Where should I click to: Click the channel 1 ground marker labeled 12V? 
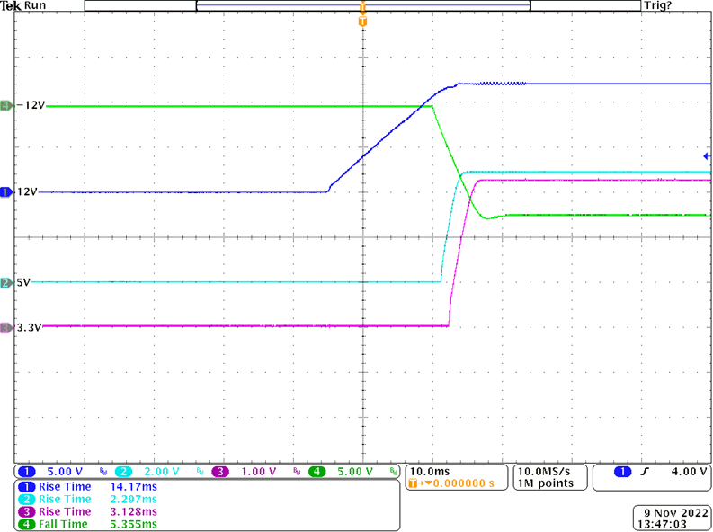[x=5, y=192]
